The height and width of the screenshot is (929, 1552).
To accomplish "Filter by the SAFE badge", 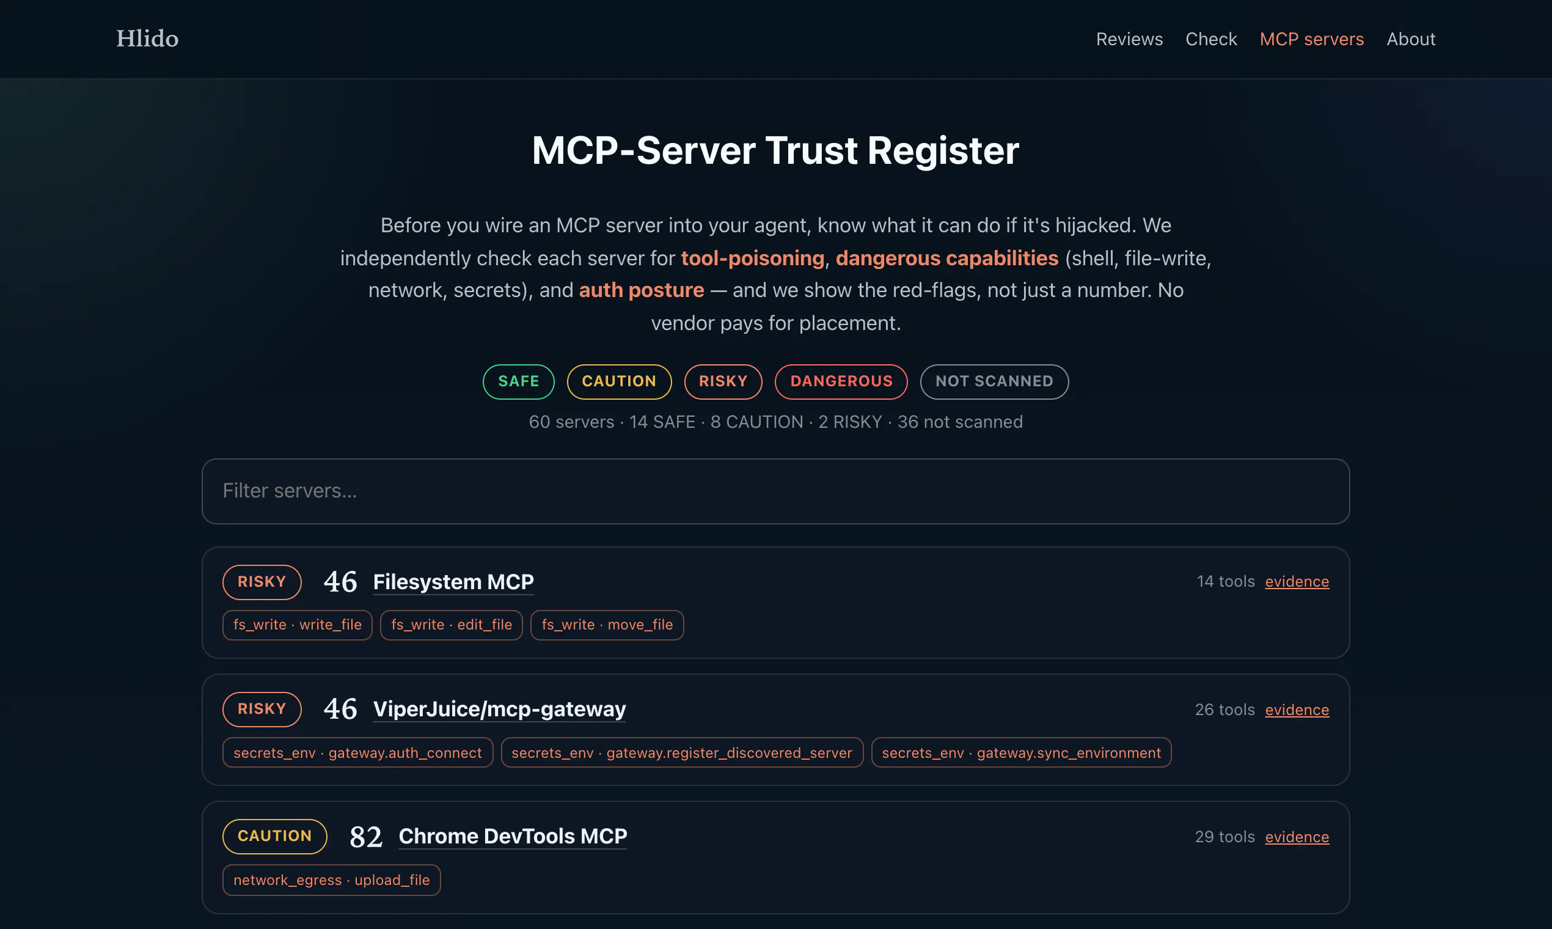I will (518, 381).
